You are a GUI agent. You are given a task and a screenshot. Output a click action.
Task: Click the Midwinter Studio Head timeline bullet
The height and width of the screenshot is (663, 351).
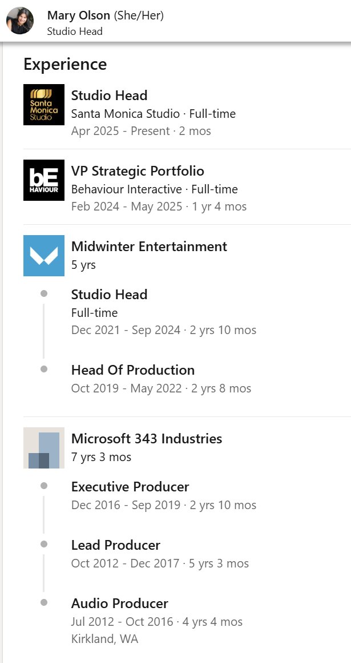tap(44, 293)
